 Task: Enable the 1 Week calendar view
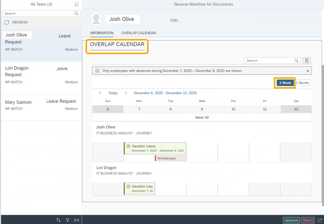click(x=285, y=83)
